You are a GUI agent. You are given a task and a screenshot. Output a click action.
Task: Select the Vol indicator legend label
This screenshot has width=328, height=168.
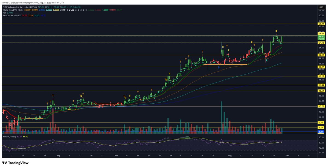coord(4,13)
